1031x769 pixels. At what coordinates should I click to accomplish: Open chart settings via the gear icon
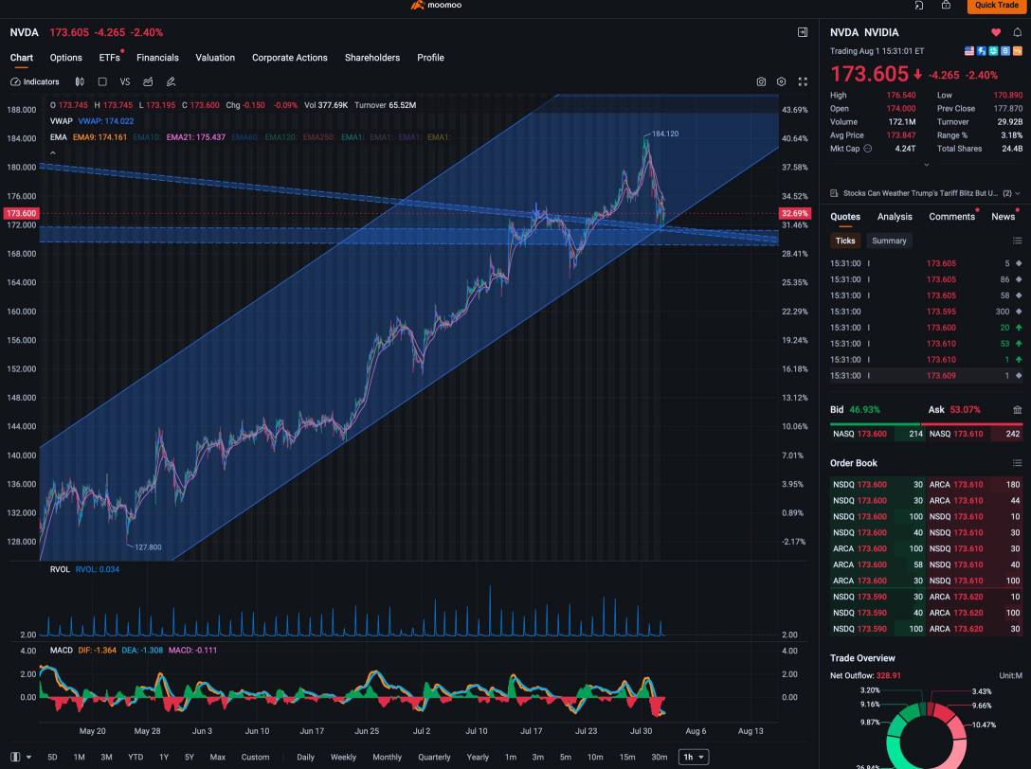(780, 81)
